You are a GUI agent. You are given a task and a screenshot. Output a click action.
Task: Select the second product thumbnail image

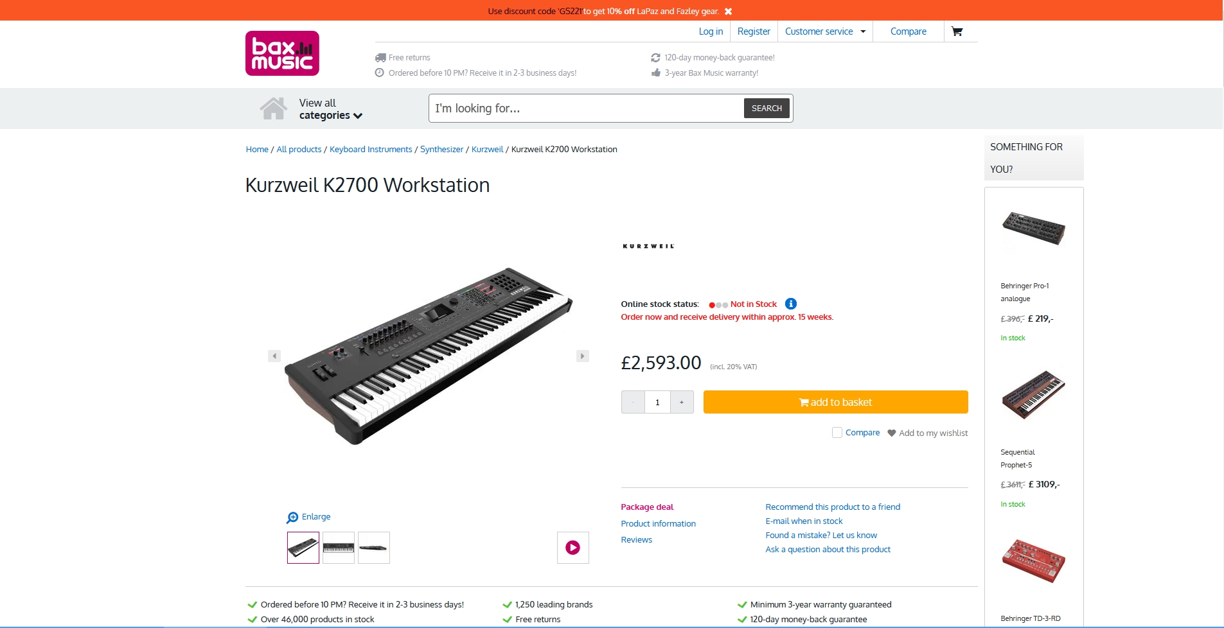pos(339,548)
